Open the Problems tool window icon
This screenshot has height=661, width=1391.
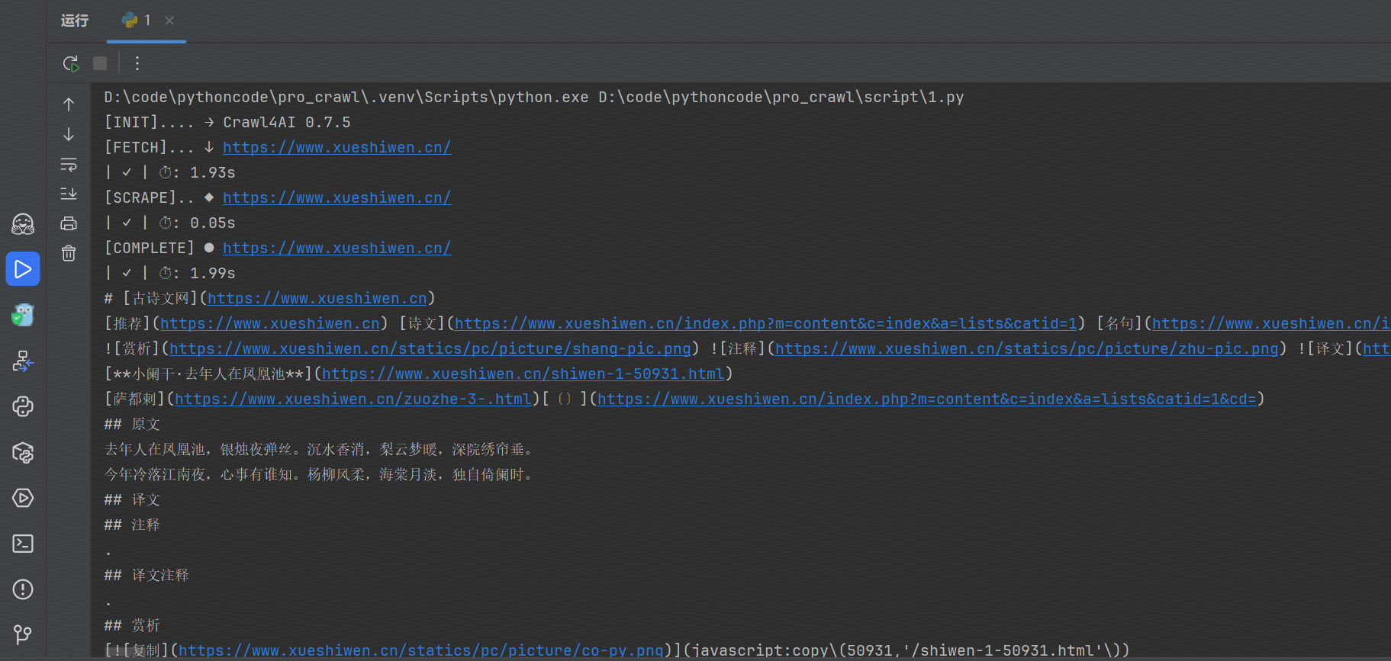23,589
